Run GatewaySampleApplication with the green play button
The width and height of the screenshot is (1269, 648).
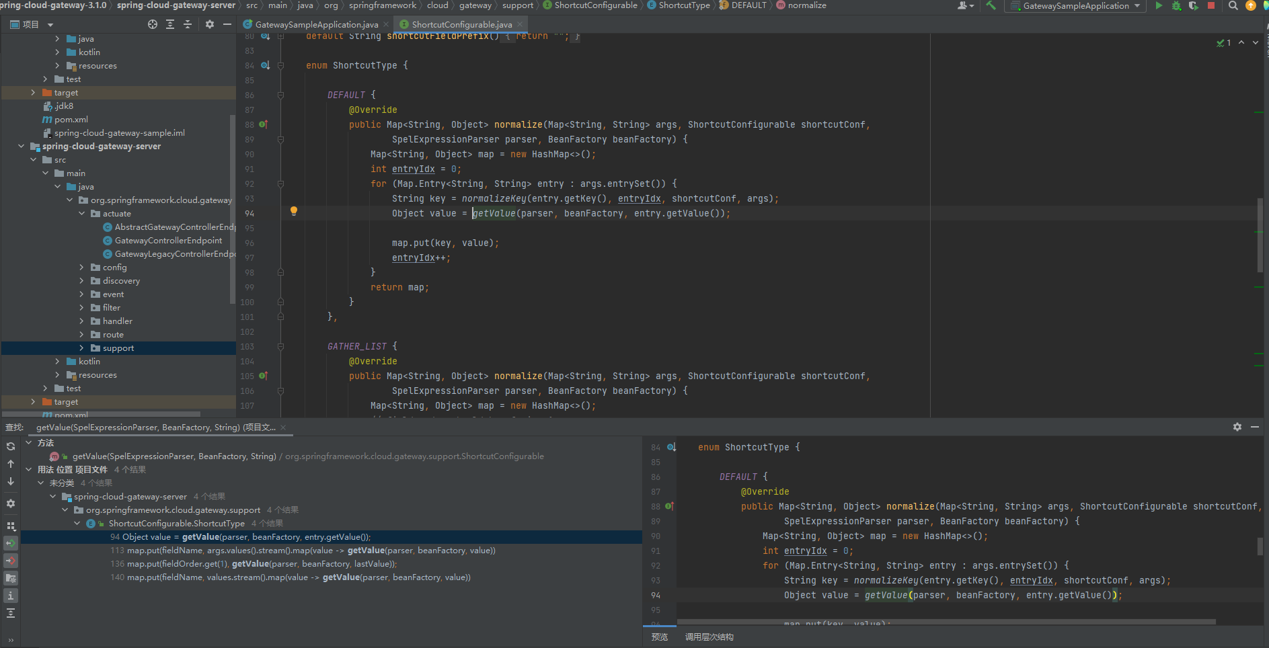tap(1159, 5)
